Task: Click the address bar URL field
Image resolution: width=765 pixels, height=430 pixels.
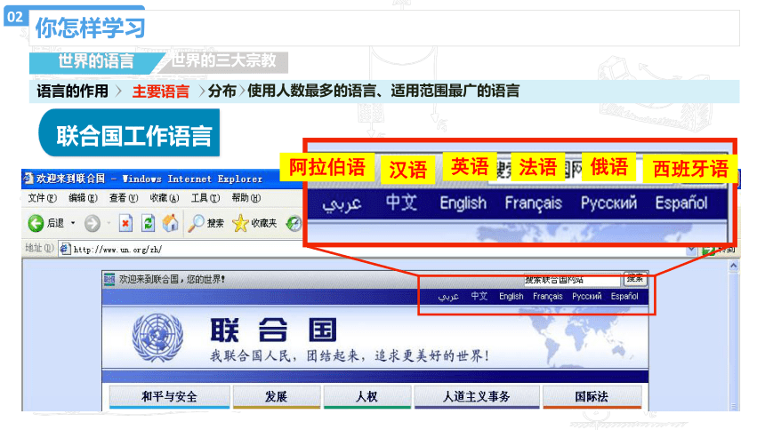Action: point(375,250)
